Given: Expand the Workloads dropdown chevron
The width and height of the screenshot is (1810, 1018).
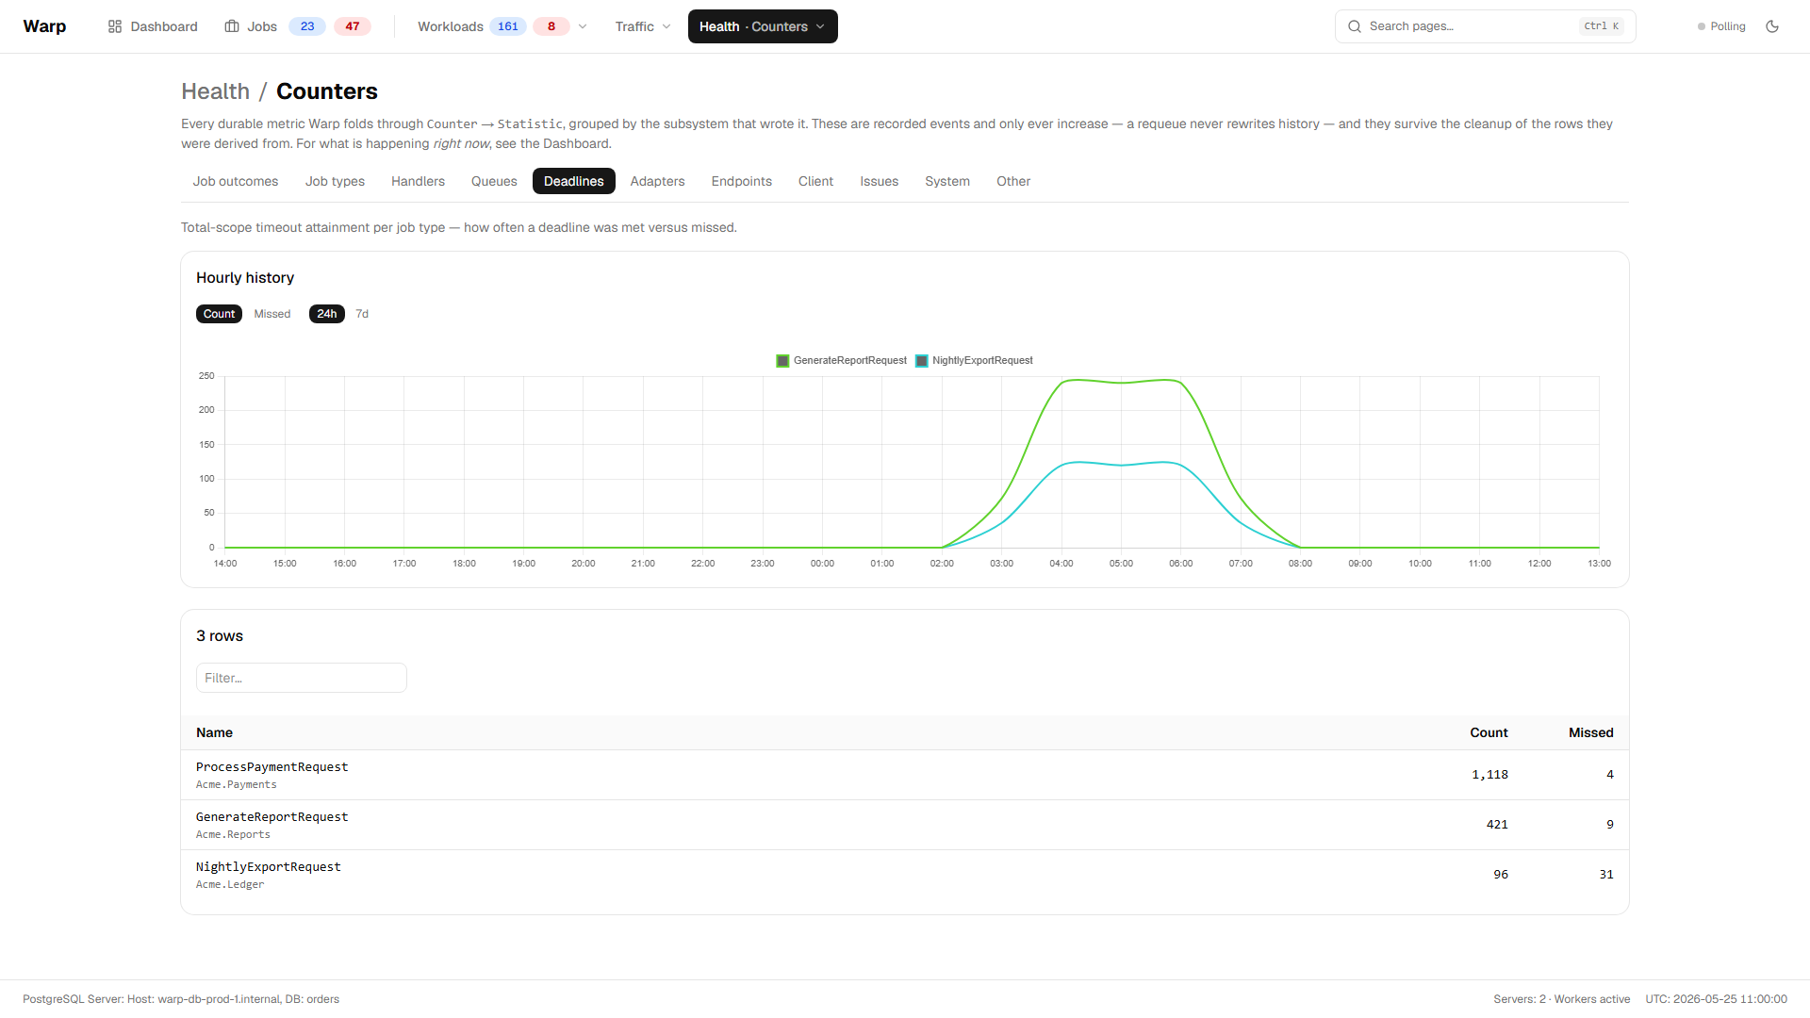Looking at the screenshot, I should 583,26.
